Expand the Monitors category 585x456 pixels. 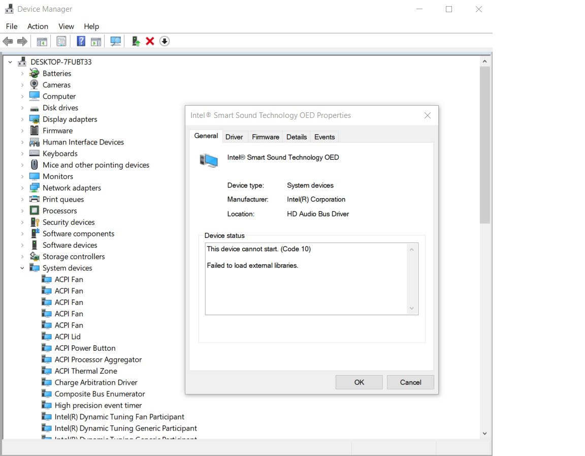tap(22, 176)
